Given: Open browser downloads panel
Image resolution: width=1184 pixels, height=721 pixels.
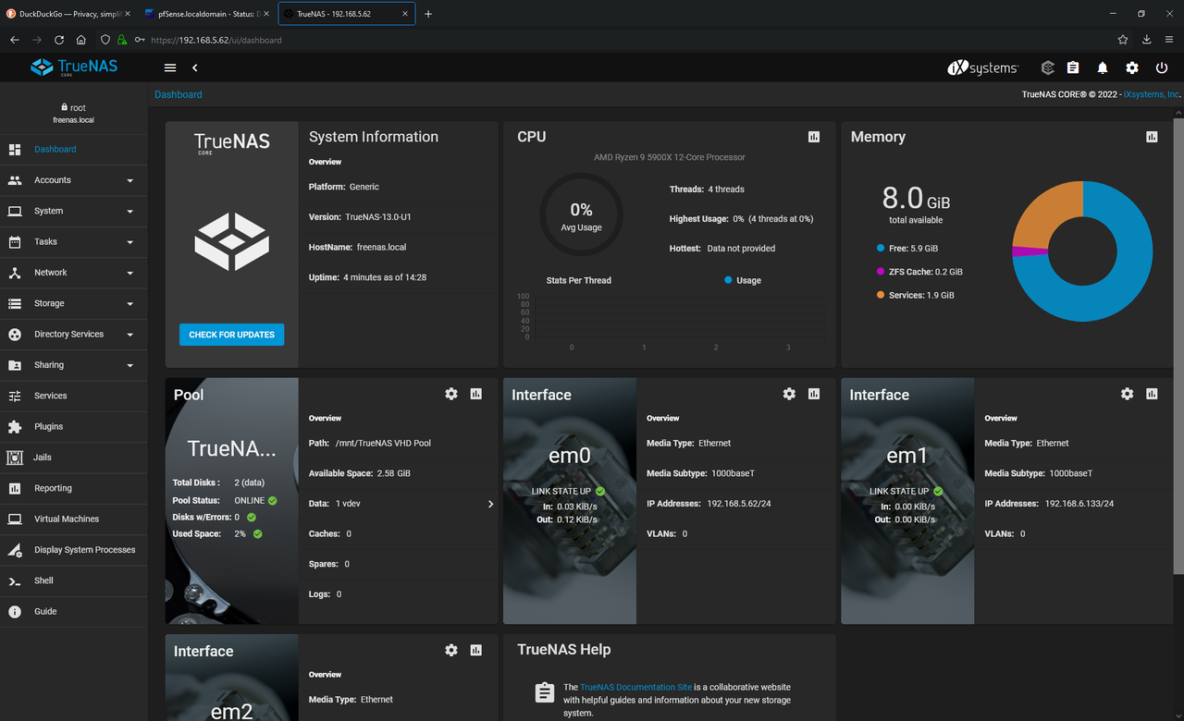Looking at the screenshot, I should 1147,40.
